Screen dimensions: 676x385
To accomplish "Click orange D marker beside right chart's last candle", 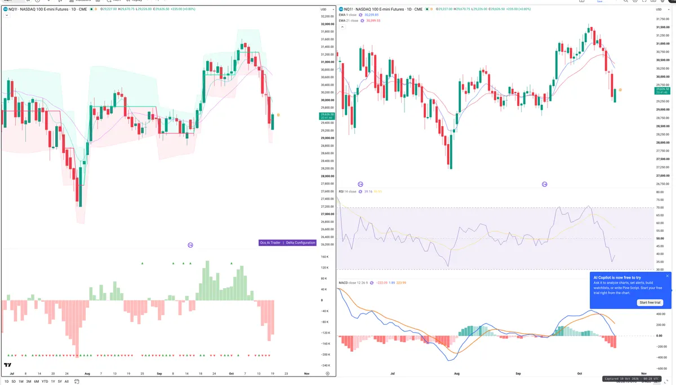I will pyautogui.click(x=620, y=90).
